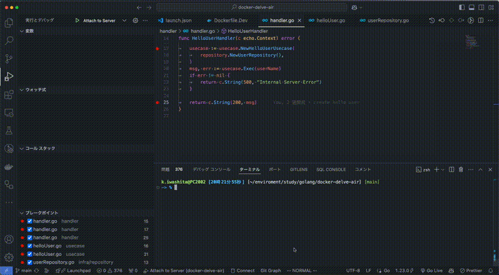Open the Search view in activity bar
Image resolution: width=499 pixels, height=275 pixels.
pos(9,41)
